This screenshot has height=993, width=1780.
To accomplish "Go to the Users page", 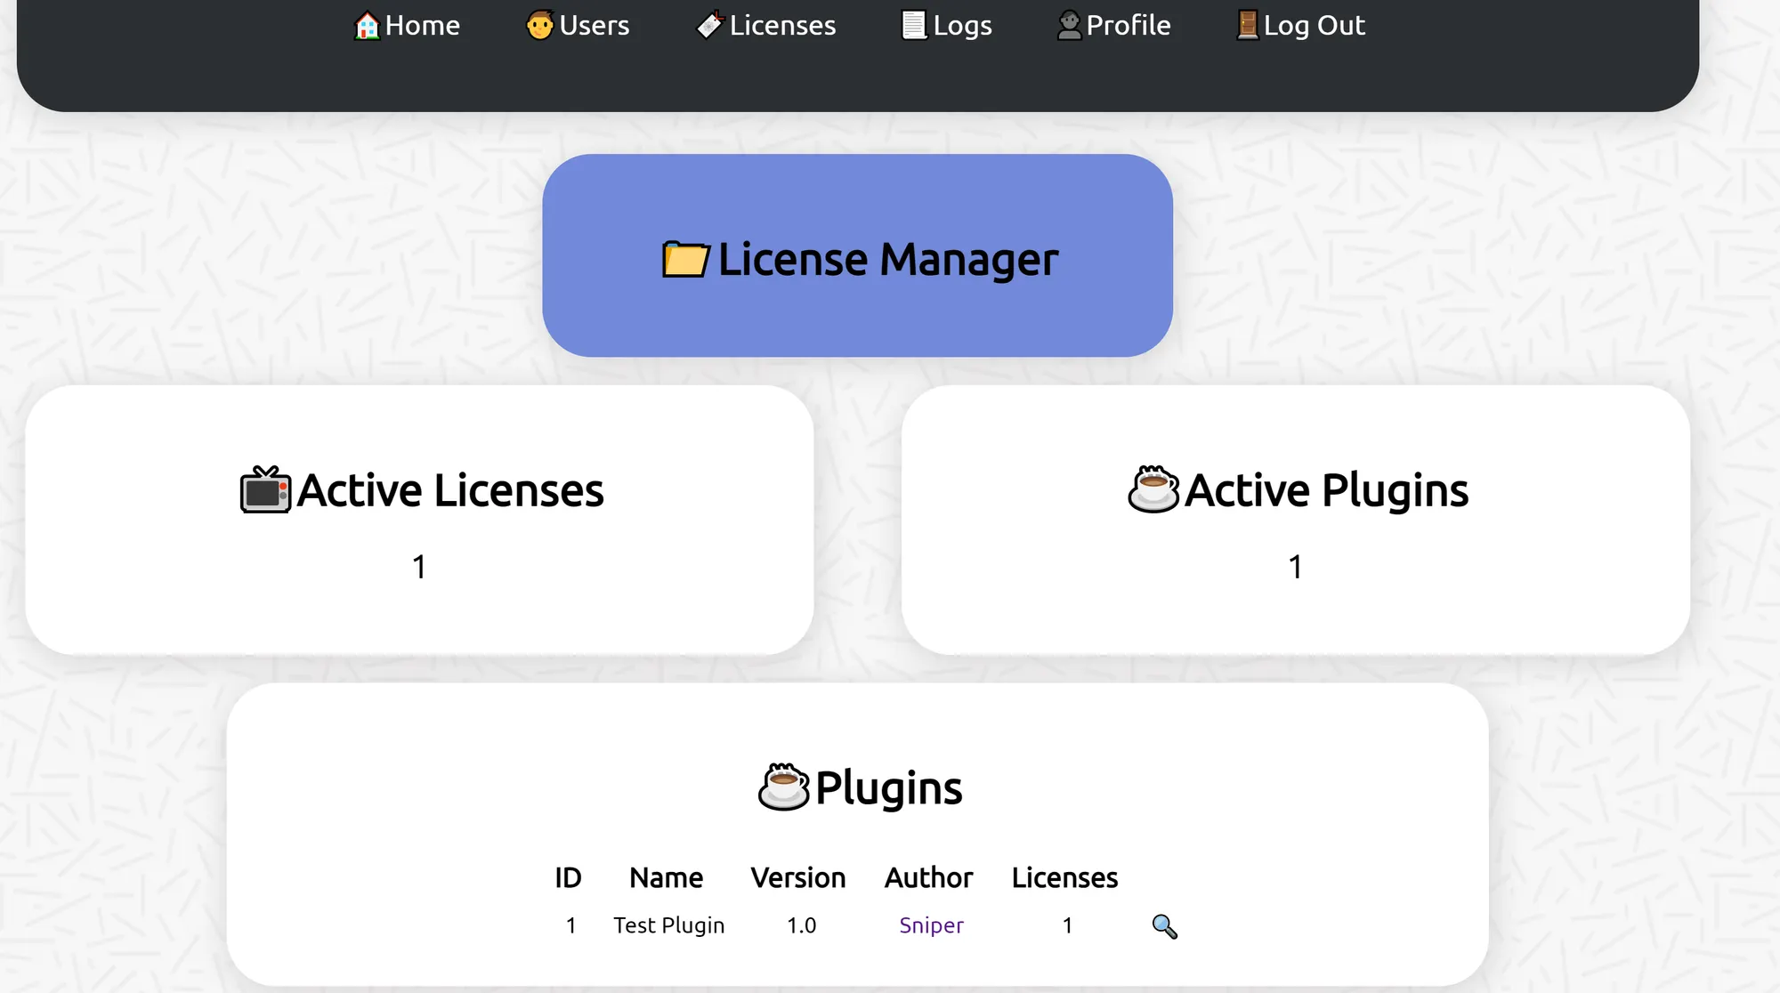I will point(594,26).
